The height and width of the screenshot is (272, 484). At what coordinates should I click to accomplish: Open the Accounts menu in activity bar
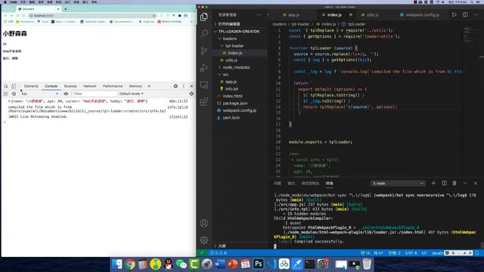coord(204,224)
